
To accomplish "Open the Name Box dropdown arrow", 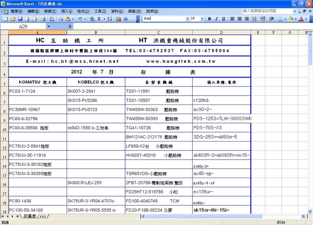I will click(49, 26).
